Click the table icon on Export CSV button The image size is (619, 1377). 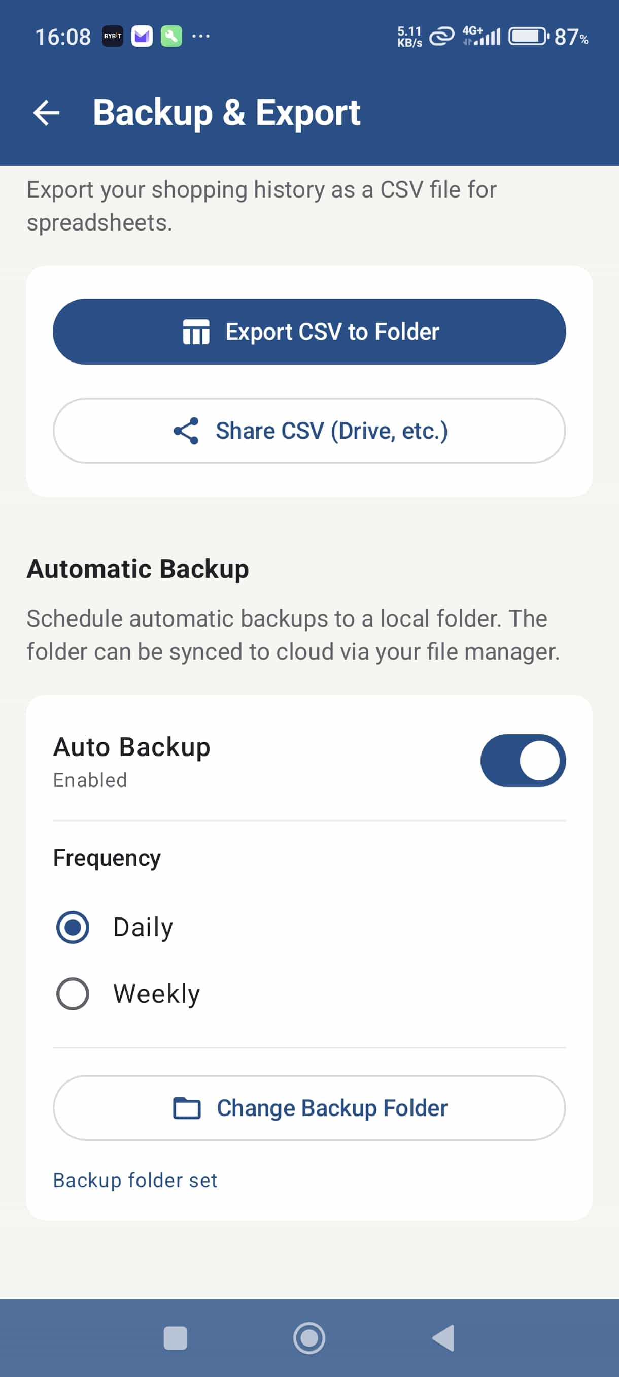coord(197,332)
